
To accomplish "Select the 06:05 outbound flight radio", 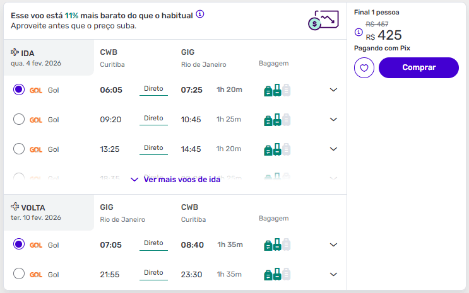I will [x=19, y=89].
